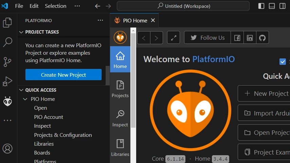Viewport: 290px width, 163px height.
Task: Collapse the PIO Home tree node
Action: point(25,99)
